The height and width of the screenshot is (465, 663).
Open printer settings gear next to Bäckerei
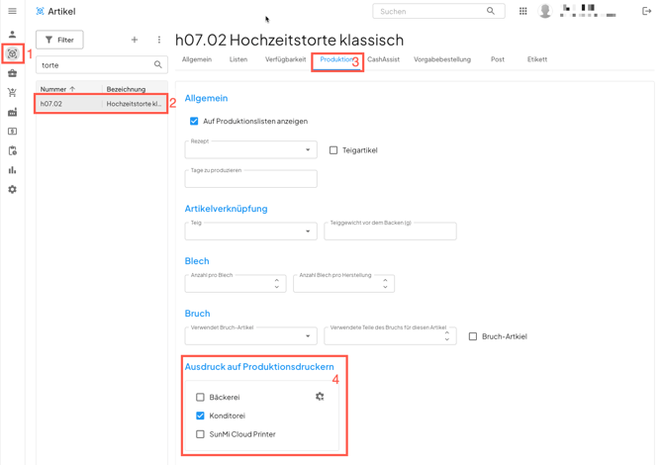(320, 397)
